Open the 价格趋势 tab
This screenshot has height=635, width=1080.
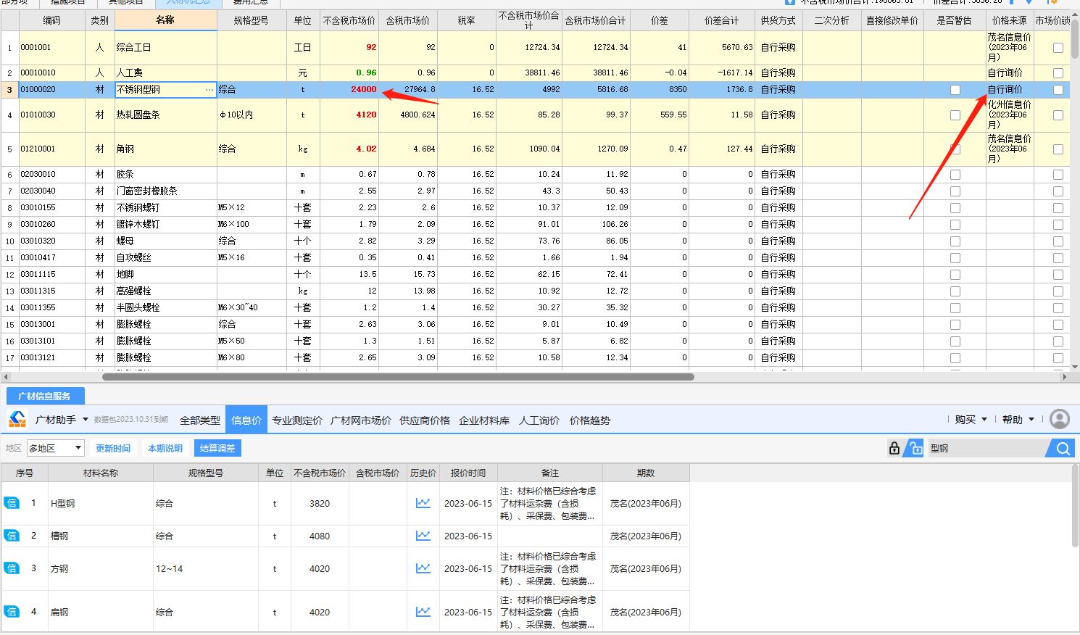point(590,420)
